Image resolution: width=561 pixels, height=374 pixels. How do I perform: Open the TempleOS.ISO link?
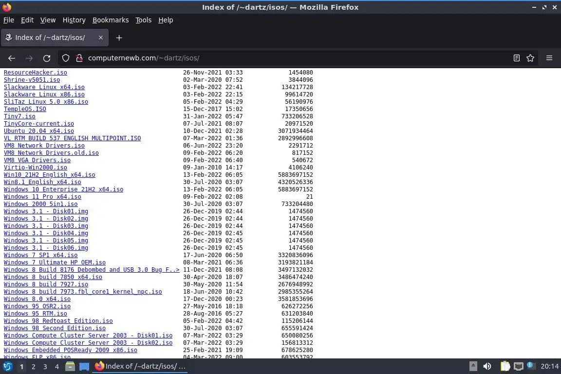[x=25, y=109]
